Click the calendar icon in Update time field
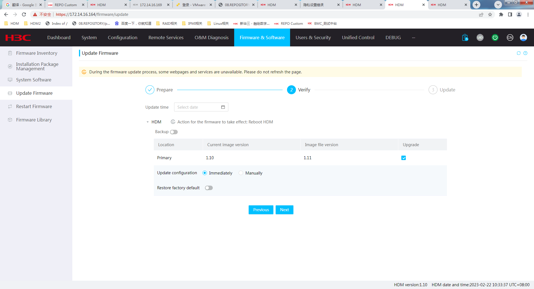The image size is (534, 289). (x=223, y=107)
